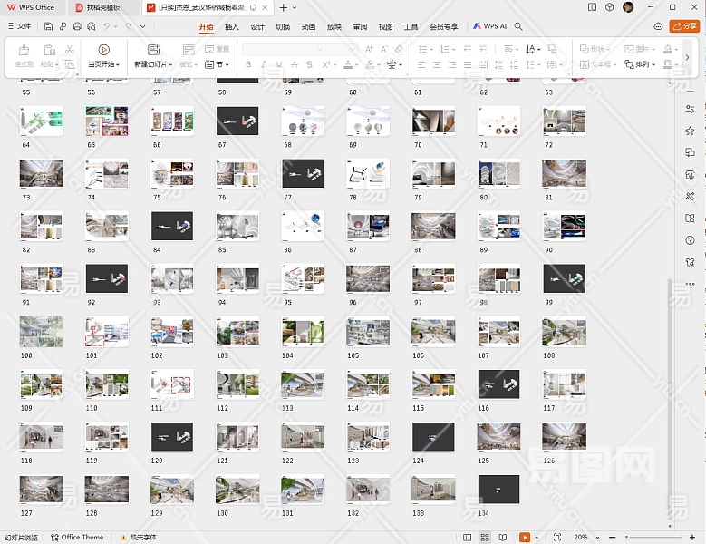706x544 pixels.
Task: Click the search magnifier icon in ribbon tabs
Action: [x=518, y=26]
